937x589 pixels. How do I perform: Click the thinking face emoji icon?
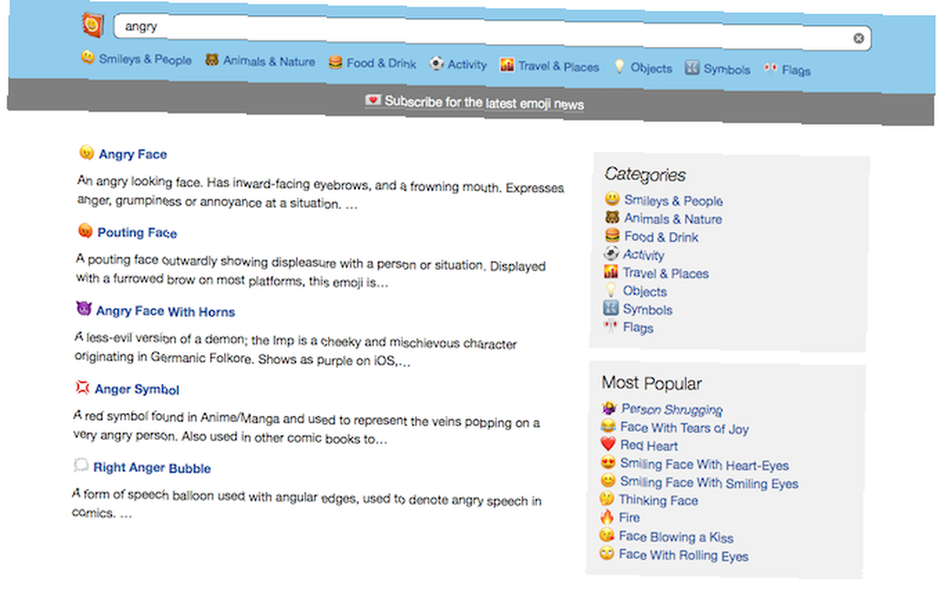click(606, 498)
